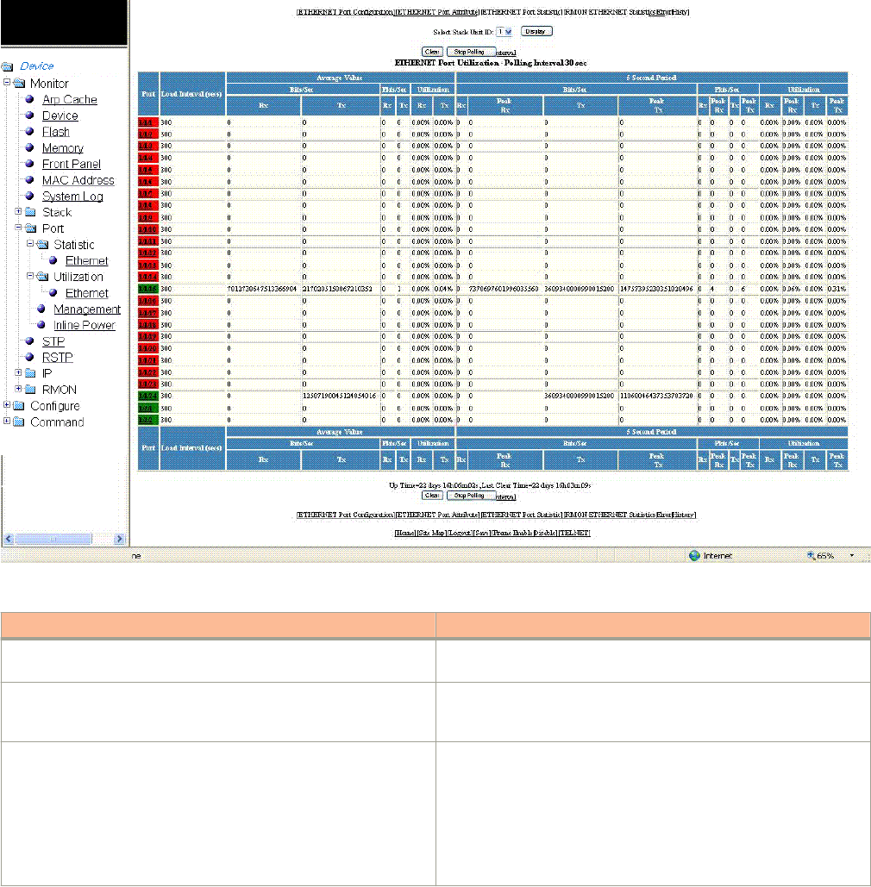Expand the Command tree node

pos(7,422)
